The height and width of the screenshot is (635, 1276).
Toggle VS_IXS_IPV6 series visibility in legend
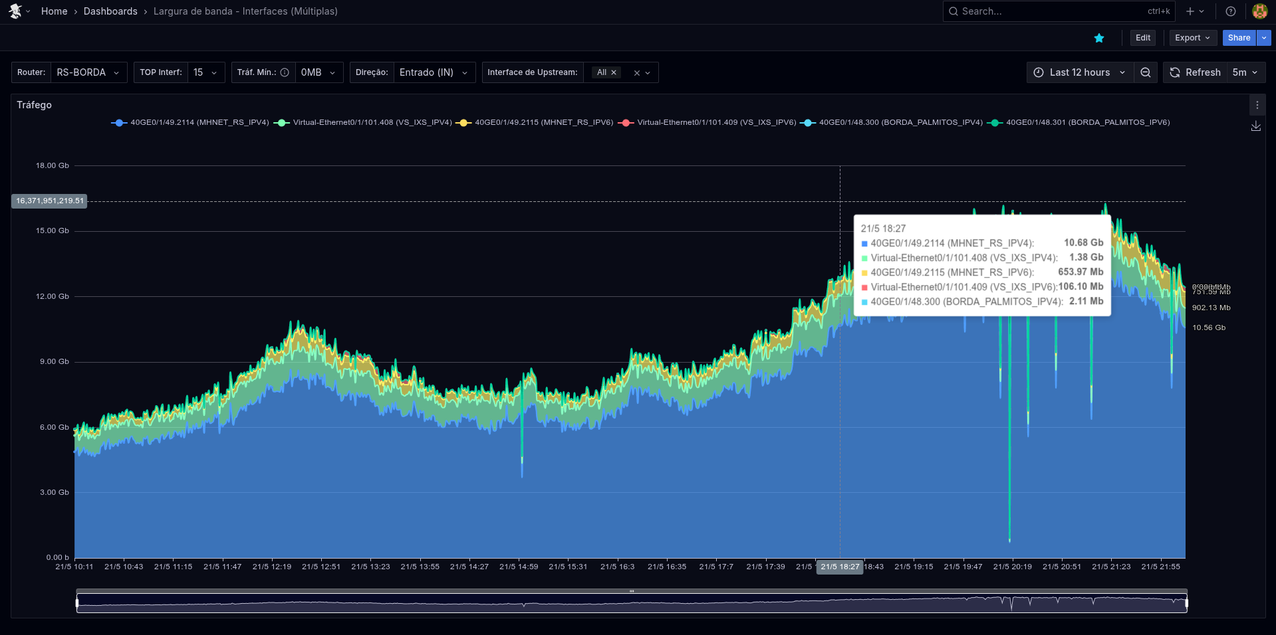(716, 122)
